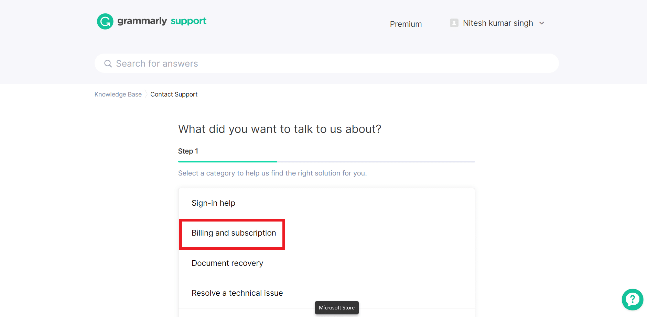Click the green "support" wordmark text
Screen dimensions: 647x317
coord(188,21)
